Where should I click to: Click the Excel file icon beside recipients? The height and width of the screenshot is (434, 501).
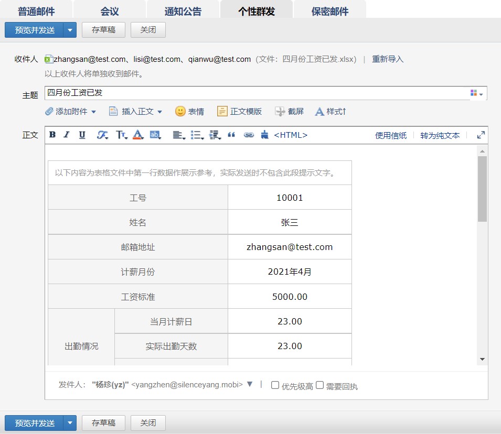coord(48,59)
